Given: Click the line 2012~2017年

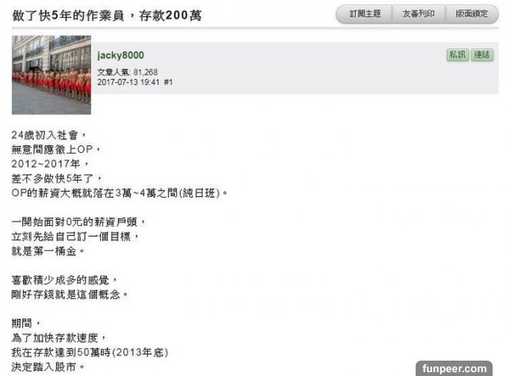Looking at the screenshot, I should pyautogui.click(x=49, y=164).
